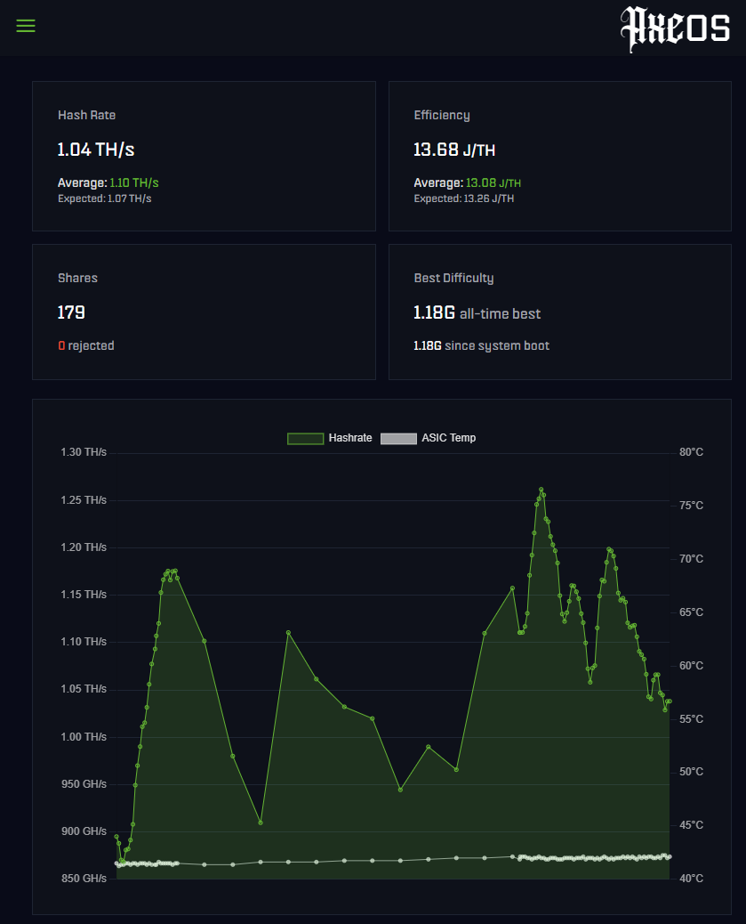This screenshot has height=924, width=746.
Task: Click the highest hashrate peak point on chart
Action: pos(541,490)
